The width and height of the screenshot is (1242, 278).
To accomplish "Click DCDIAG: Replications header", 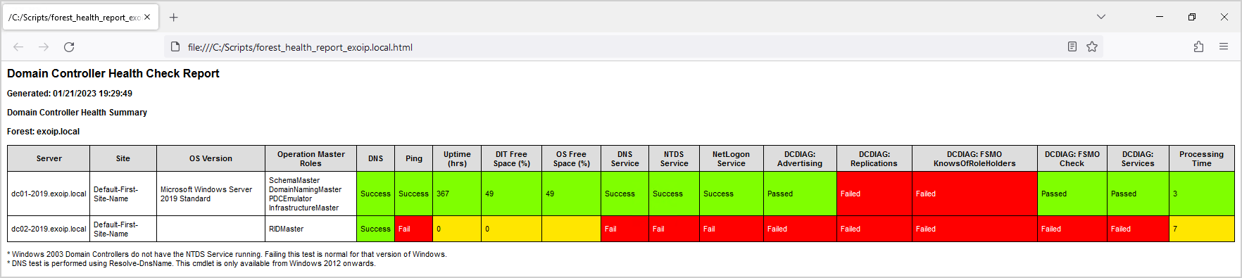I will pos(874,158).
